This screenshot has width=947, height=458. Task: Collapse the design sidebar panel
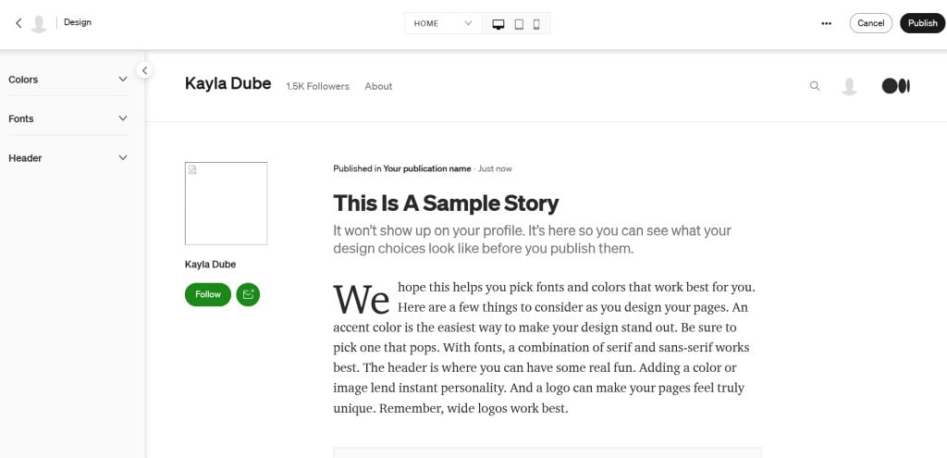pos(144,70)
